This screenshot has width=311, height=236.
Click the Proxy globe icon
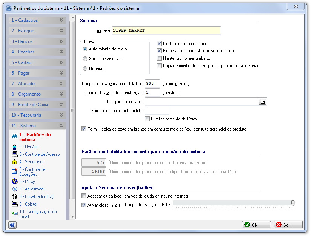click(14, 181)
